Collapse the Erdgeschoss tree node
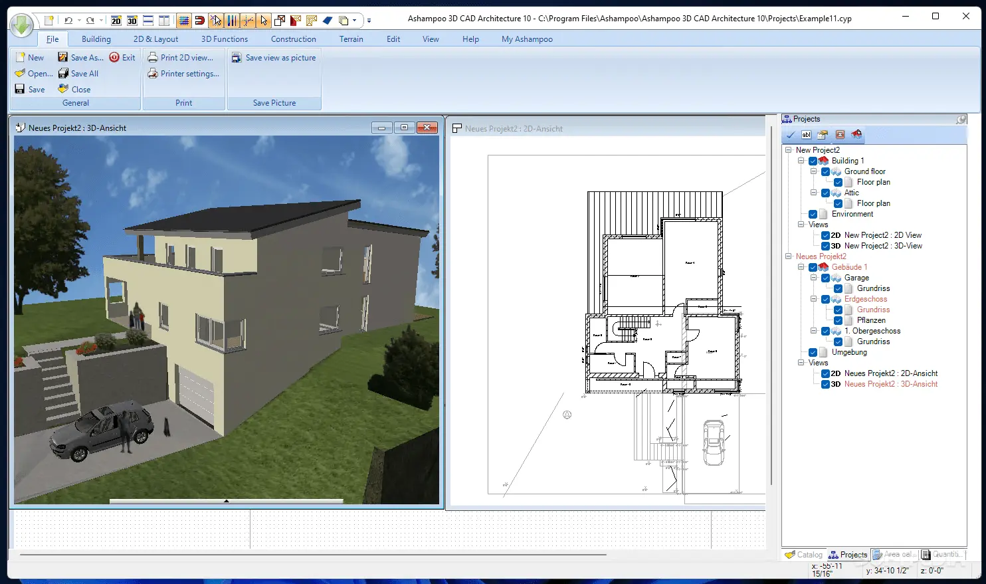This screenshot has width=986, height=584. [814, 299]
